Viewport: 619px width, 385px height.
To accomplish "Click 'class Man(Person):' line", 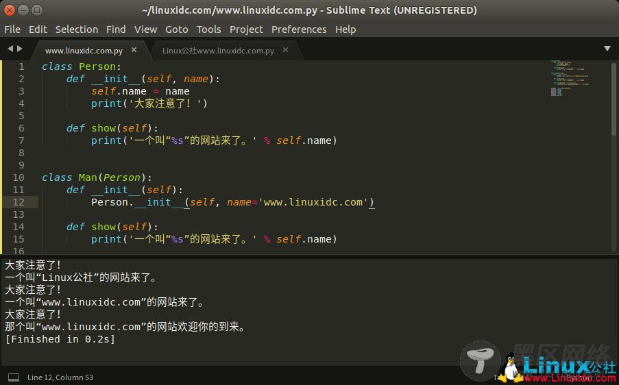I will coord(97,177).
